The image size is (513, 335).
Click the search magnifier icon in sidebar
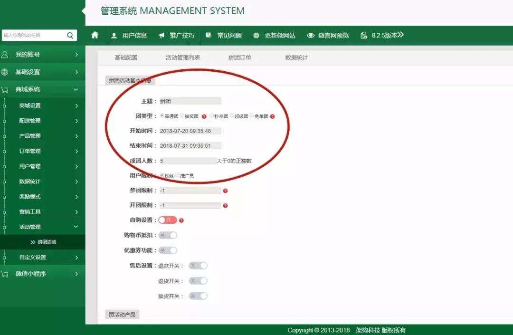pos(69,35)
